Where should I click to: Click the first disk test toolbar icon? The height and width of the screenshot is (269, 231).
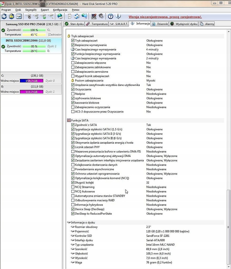coord(28,17)
